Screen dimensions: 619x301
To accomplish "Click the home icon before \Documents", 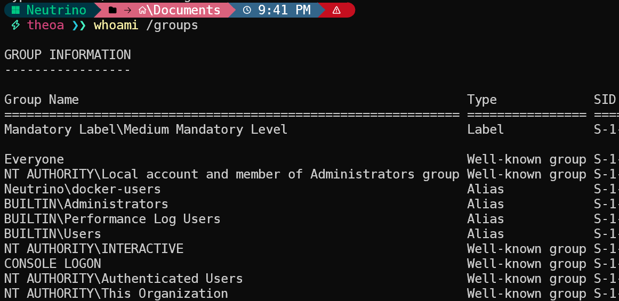I will point(142,10).
